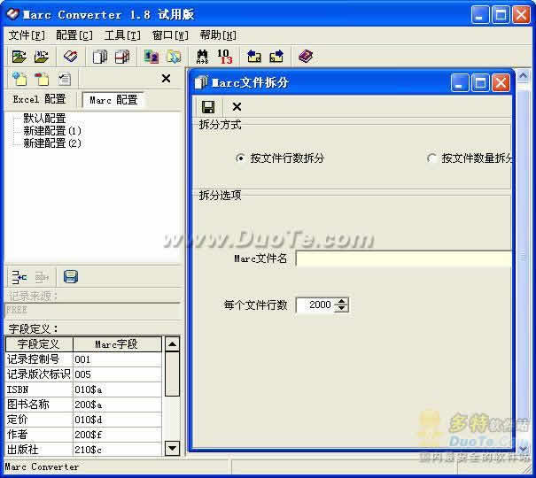Close the configuration panel with the X icon
Viewport: 536px width, 478px height.
(x=167, y=79)
